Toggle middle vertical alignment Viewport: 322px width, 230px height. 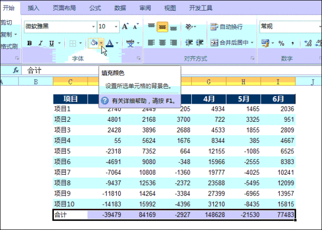162,27
